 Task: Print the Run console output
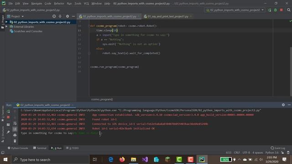pyautogui.click(x=15, y=135)
